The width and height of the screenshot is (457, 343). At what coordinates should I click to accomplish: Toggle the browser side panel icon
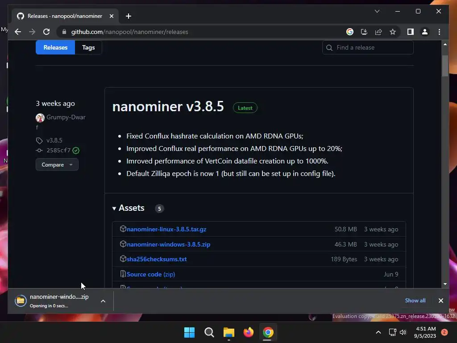411,32
